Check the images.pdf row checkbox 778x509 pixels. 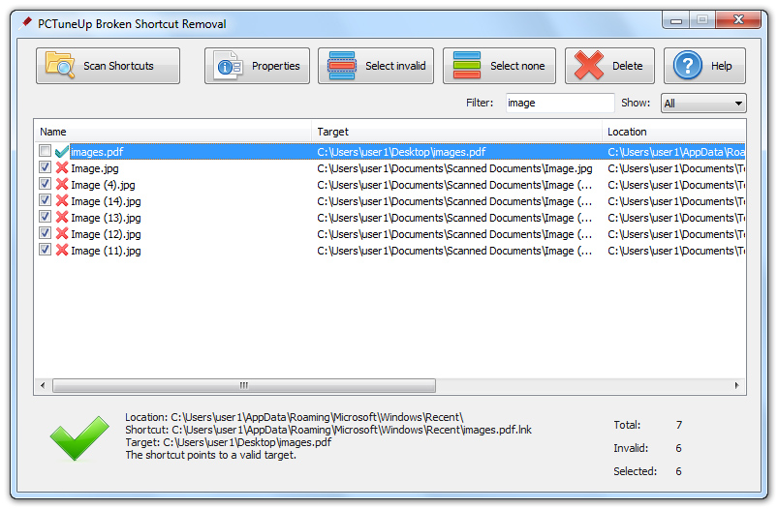(x=45, y=151)
